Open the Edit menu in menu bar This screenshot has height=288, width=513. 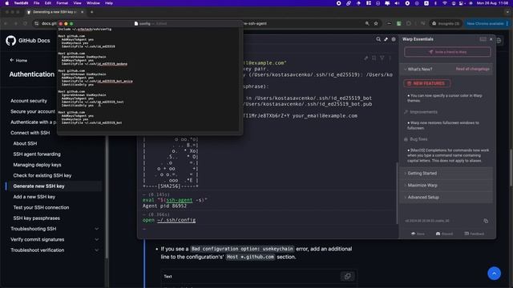pyautogui.click(x=48, y=3)
